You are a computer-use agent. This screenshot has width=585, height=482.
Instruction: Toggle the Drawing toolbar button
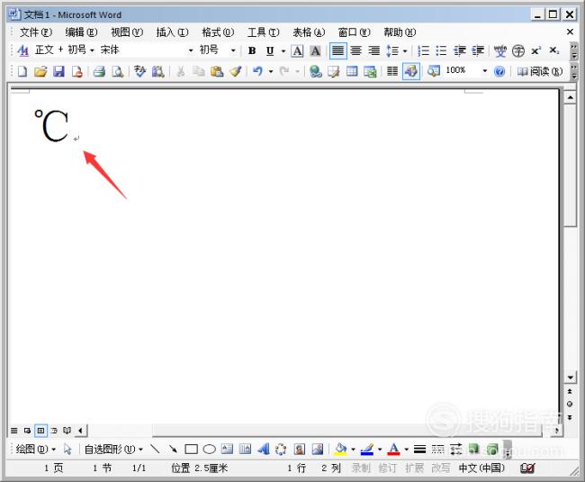[x=411, y=71]
